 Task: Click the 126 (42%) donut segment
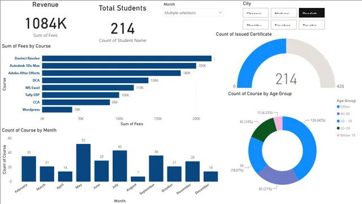(x=308, y=143)
